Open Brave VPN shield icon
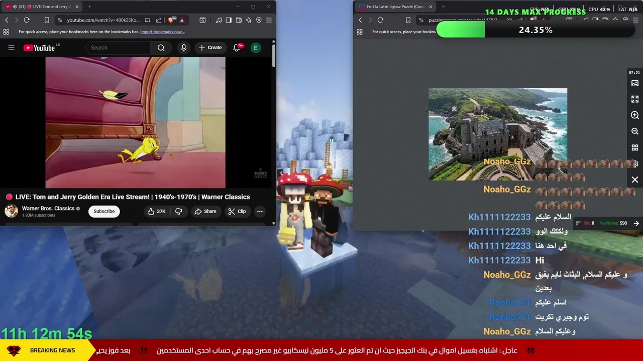 coord(259,20)
